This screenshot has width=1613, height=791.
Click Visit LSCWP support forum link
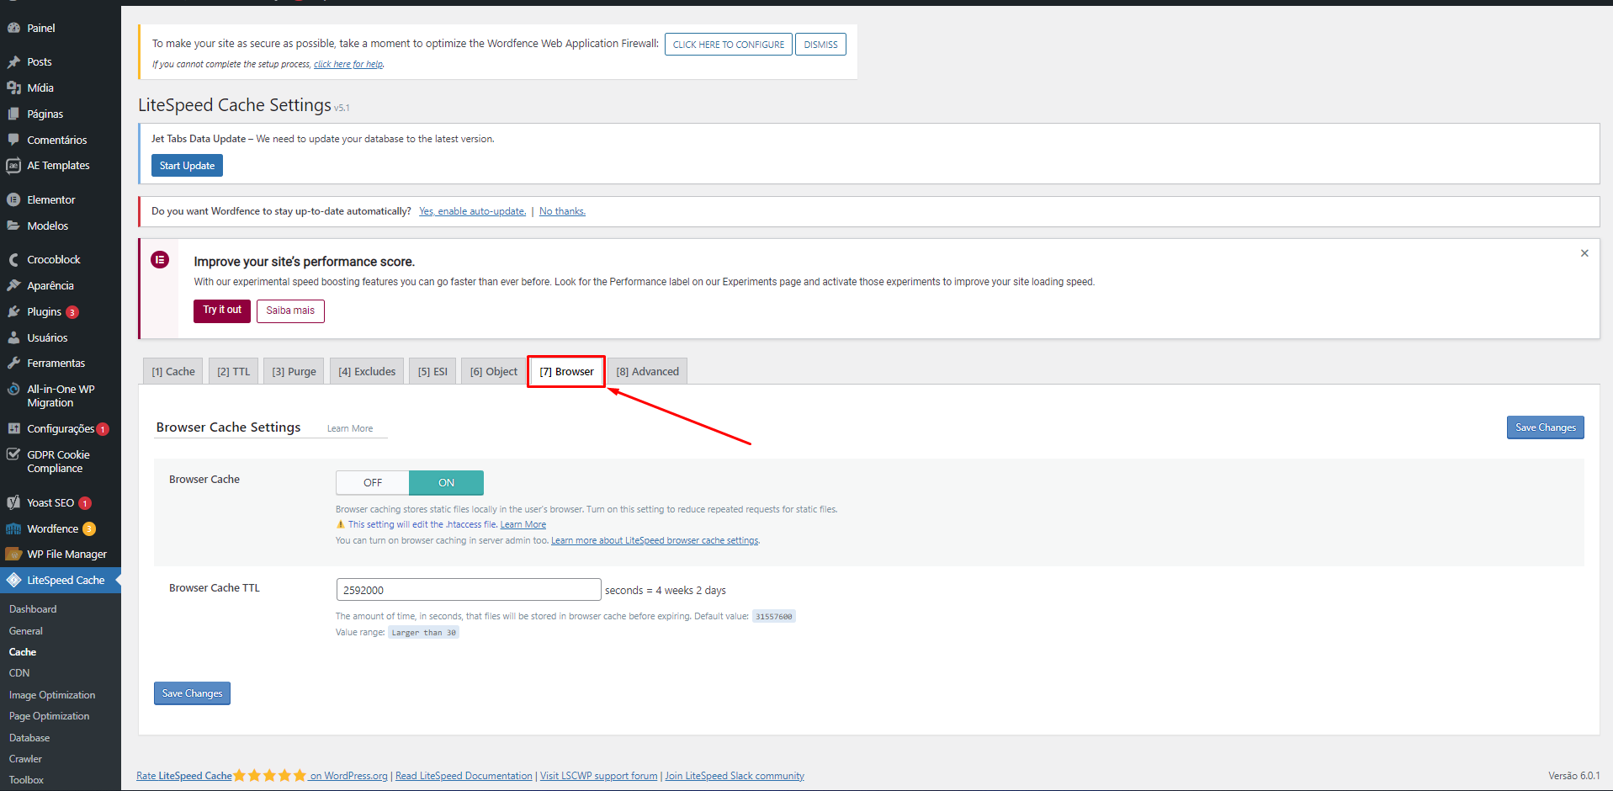(598, 776)
